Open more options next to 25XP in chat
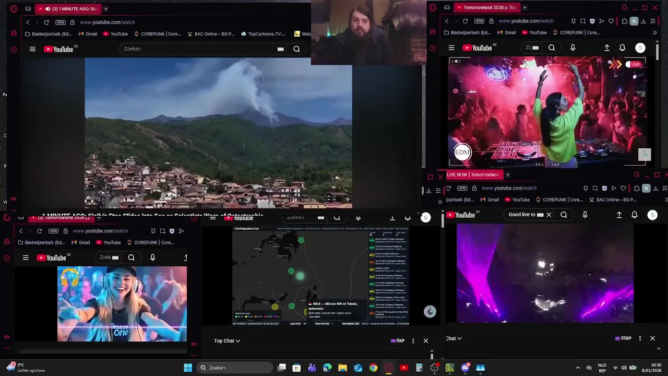The height and width of the screenshot is (376, 668). pos(640,338)
